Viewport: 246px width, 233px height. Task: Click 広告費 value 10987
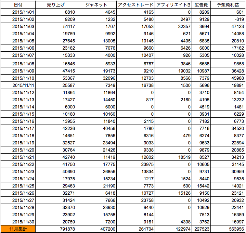pyautogui.click(x=201, y=71)
